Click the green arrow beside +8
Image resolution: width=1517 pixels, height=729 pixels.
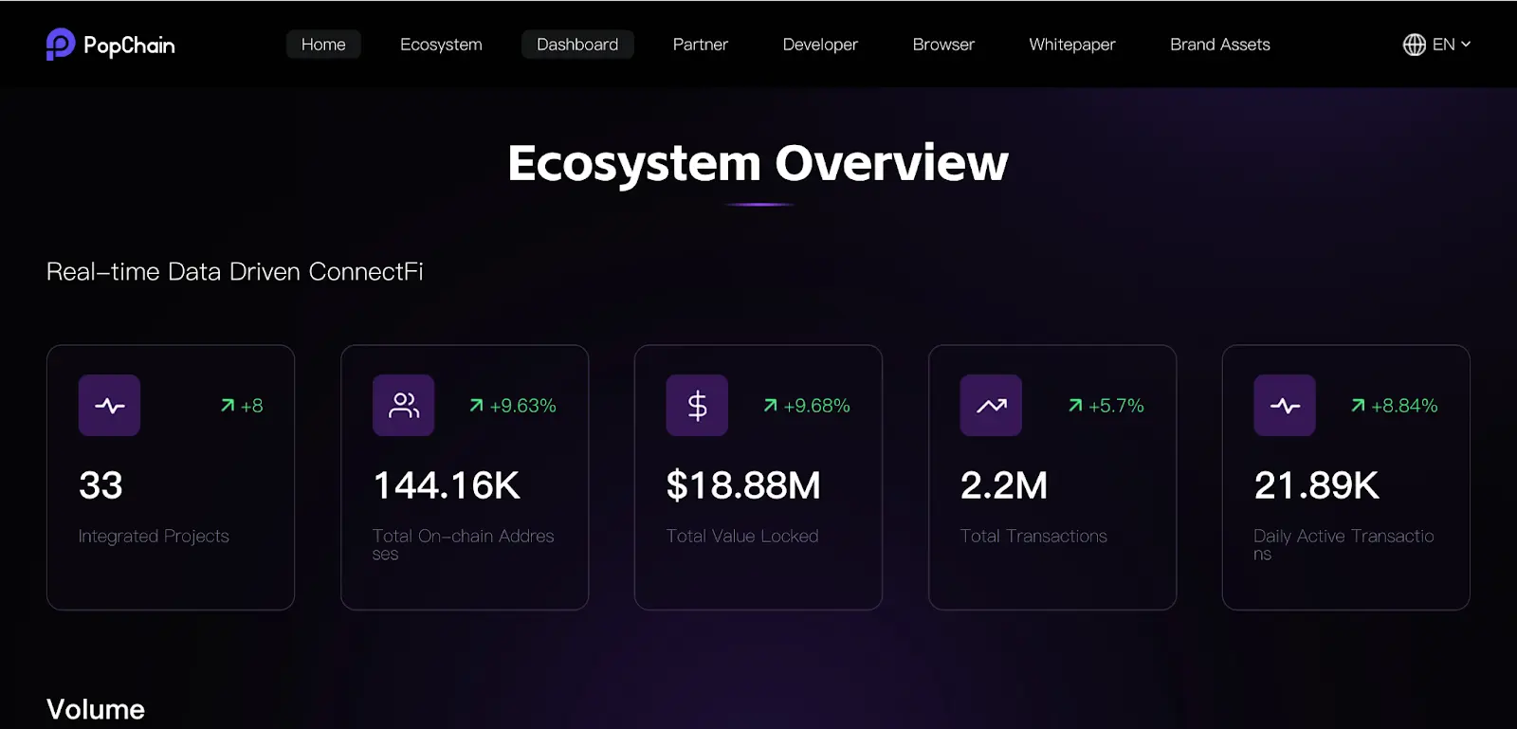[228, 406]
